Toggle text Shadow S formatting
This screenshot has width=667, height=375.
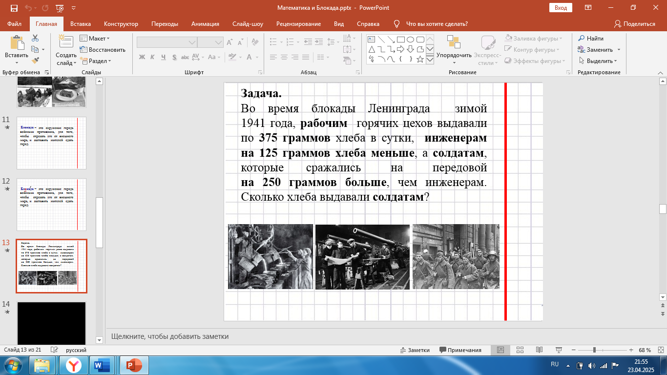tap(174, 57)
